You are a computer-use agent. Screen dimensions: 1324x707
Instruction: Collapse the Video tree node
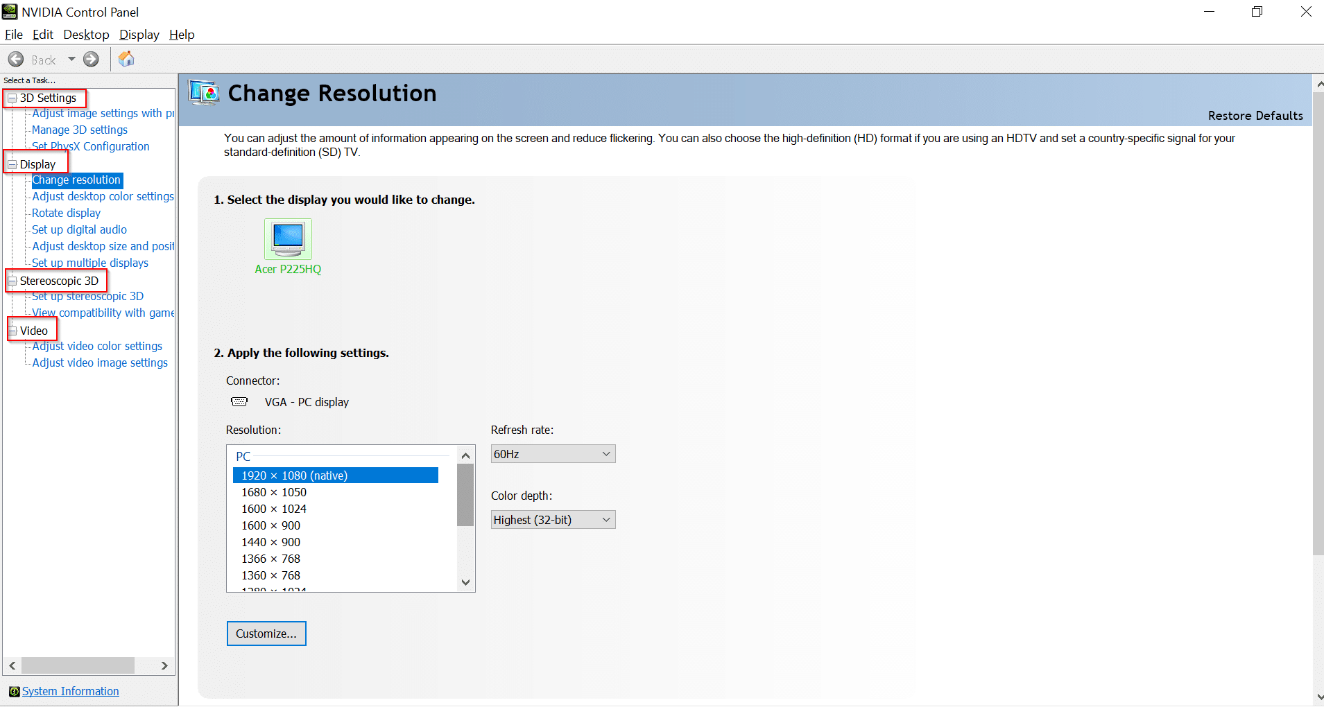[x=12, y=331]
